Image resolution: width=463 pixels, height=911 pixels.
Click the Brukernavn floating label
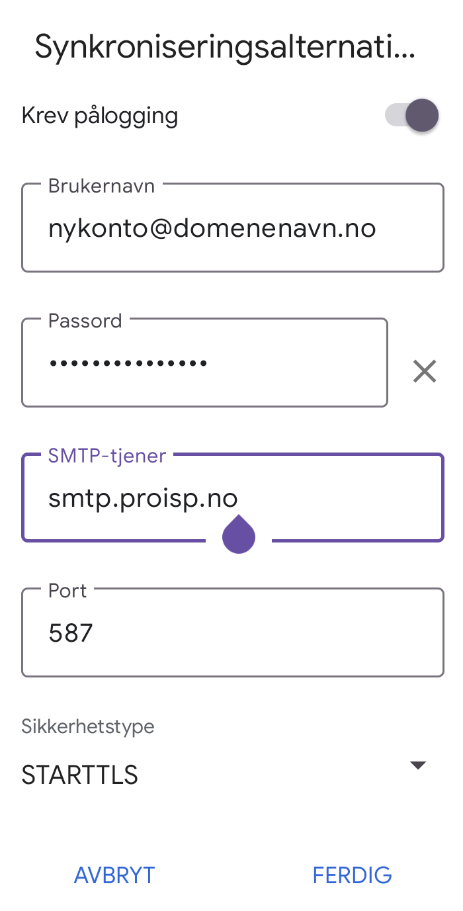tap(101, 186)
